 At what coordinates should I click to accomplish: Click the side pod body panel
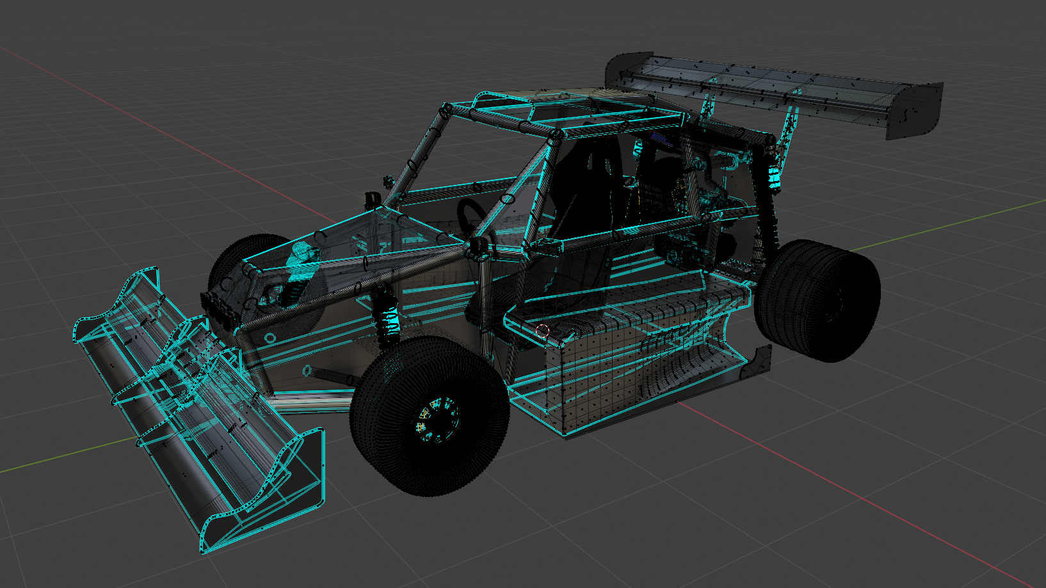coord(615,377)
